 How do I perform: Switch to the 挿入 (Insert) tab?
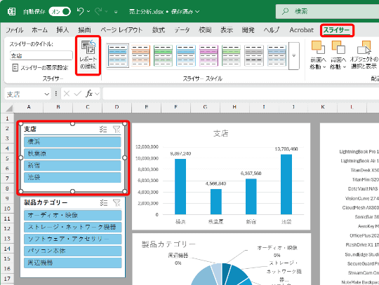[62, 30]
